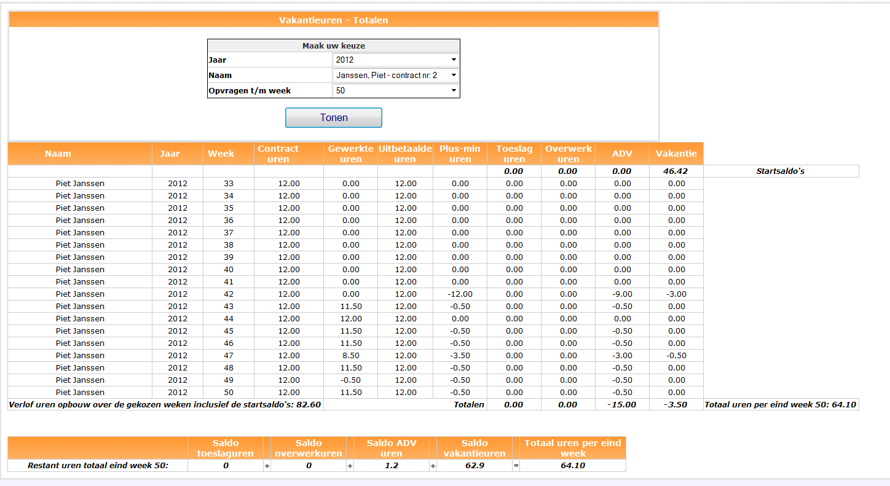The width and height of the screenshot is (890, 486).
Task: Click Restant uren totaal eind week 50 label
Action: 98,466
